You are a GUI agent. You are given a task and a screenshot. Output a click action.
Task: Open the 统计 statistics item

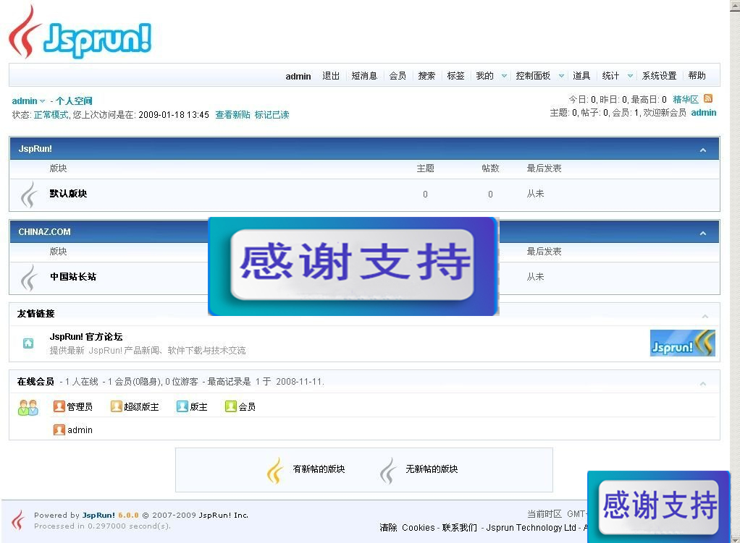coord(610,76)
